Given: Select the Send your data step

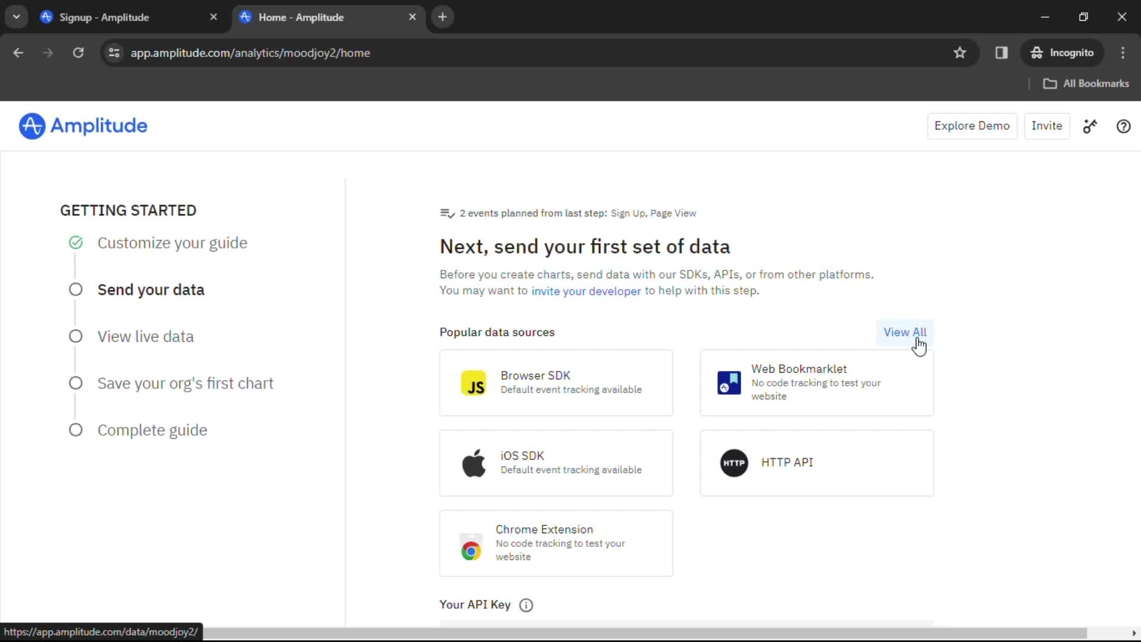Looking at the screenshot, I should [151, 289].
